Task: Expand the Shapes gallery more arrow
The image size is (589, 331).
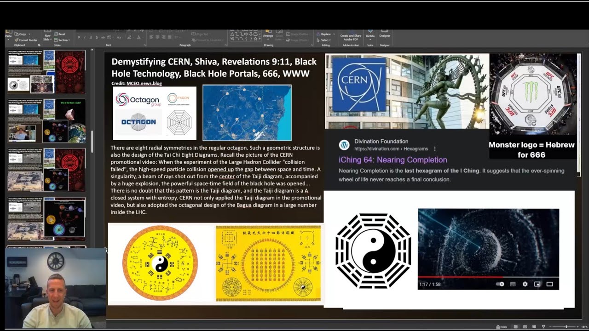Action: coord(260,39)
